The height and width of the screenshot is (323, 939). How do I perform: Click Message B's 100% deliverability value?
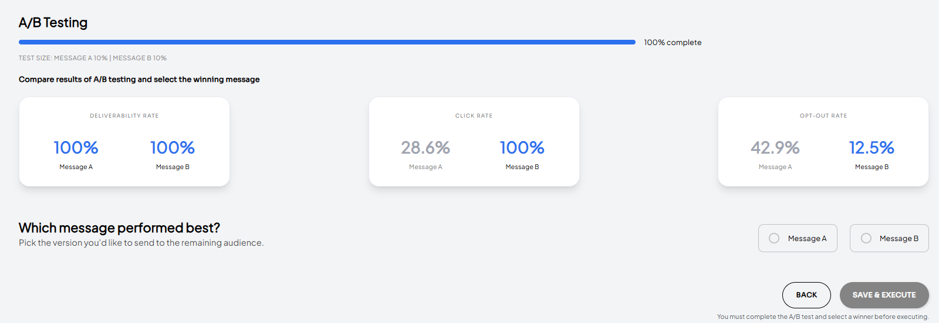click(173, 147)
